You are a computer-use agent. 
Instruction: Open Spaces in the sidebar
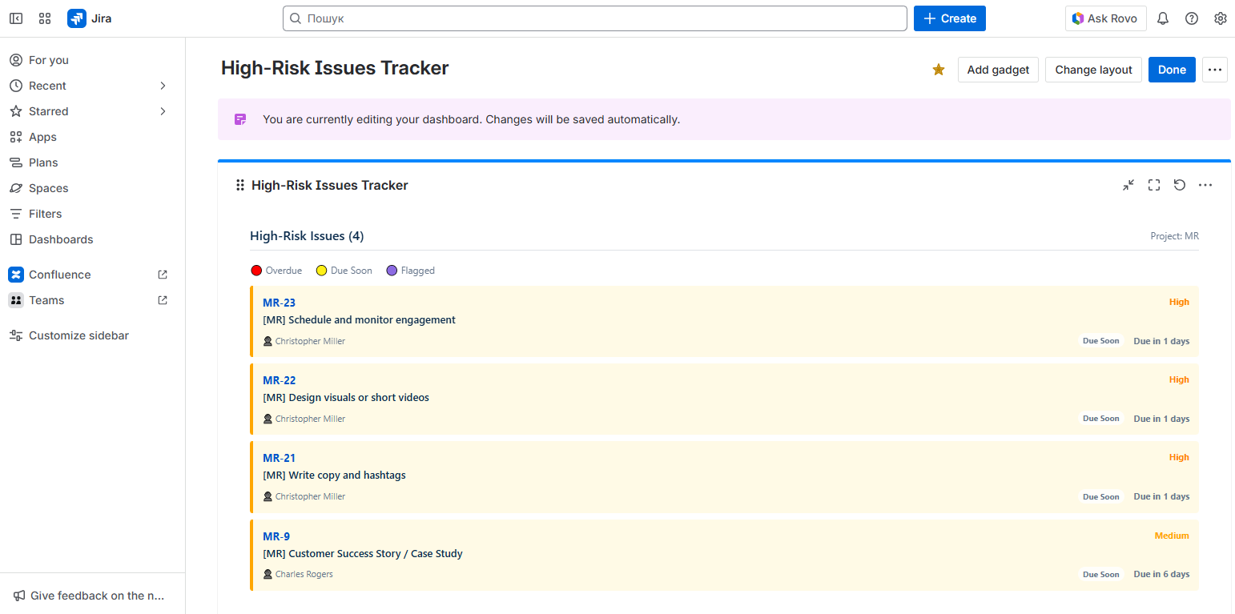pos(92,188)
